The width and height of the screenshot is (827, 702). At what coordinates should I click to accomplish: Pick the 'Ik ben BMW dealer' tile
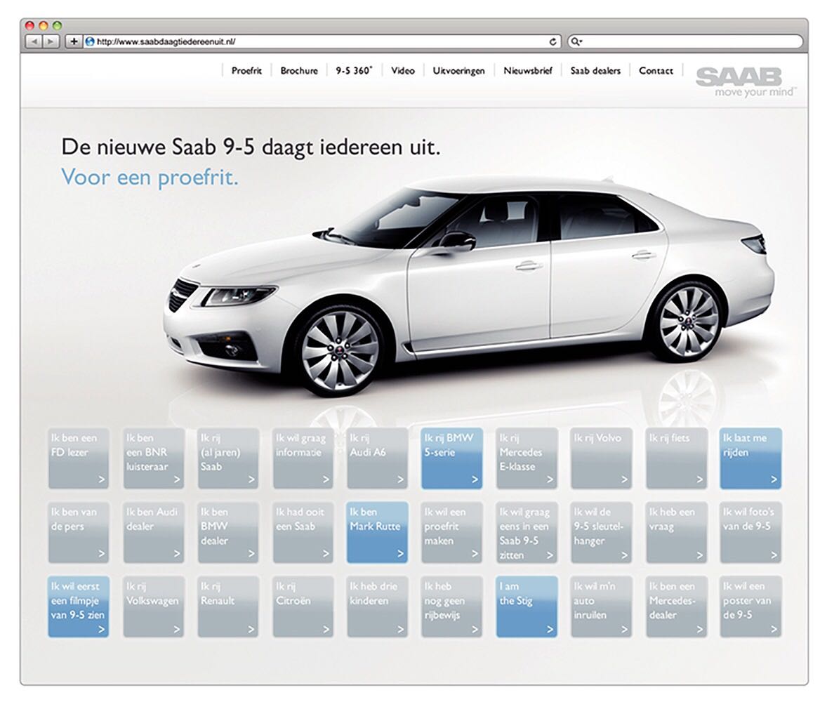228,532
